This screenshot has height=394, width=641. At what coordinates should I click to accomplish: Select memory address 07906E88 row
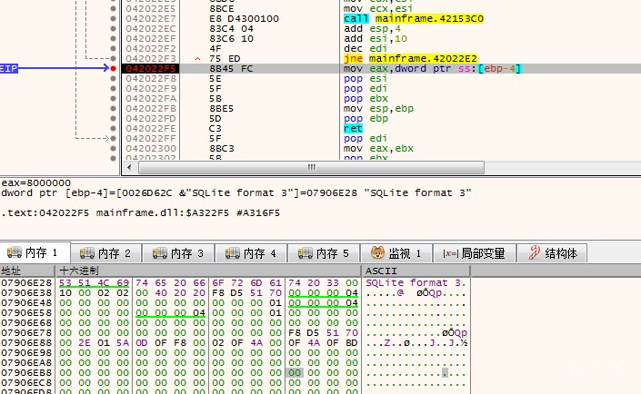point(26,343)
